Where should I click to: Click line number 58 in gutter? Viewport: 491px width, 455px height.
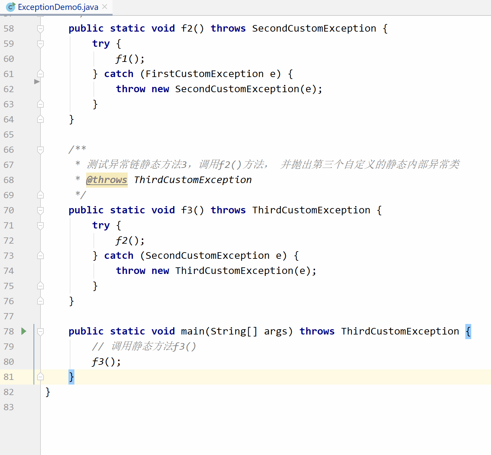(9, 29)
